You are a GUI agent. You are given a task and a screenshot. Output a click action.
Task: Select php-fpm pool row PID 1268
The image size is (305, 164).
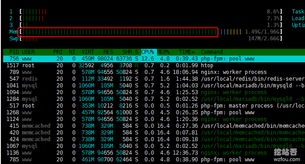[x=154, y=112]
